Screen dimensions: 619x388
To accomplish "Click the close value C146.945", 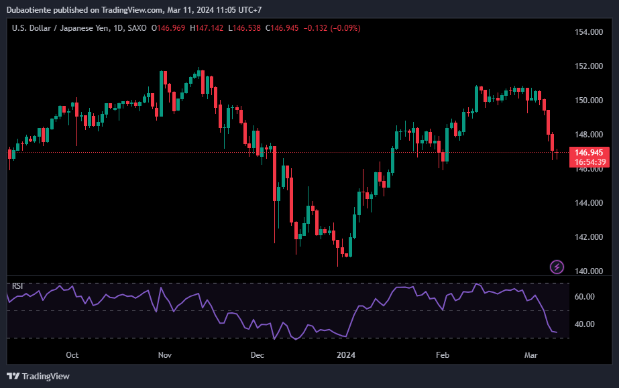I will (x=282, y=28).
